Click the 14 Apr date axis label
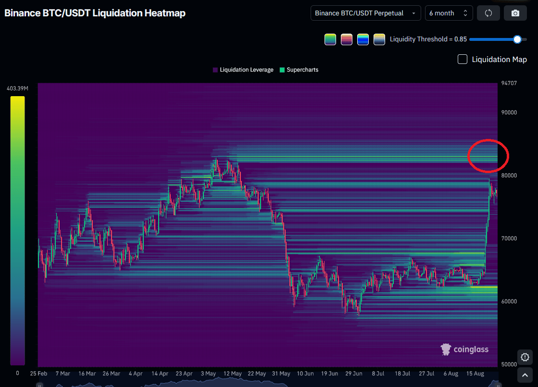The height and width of the screenshot is (387, 538). 160,373
